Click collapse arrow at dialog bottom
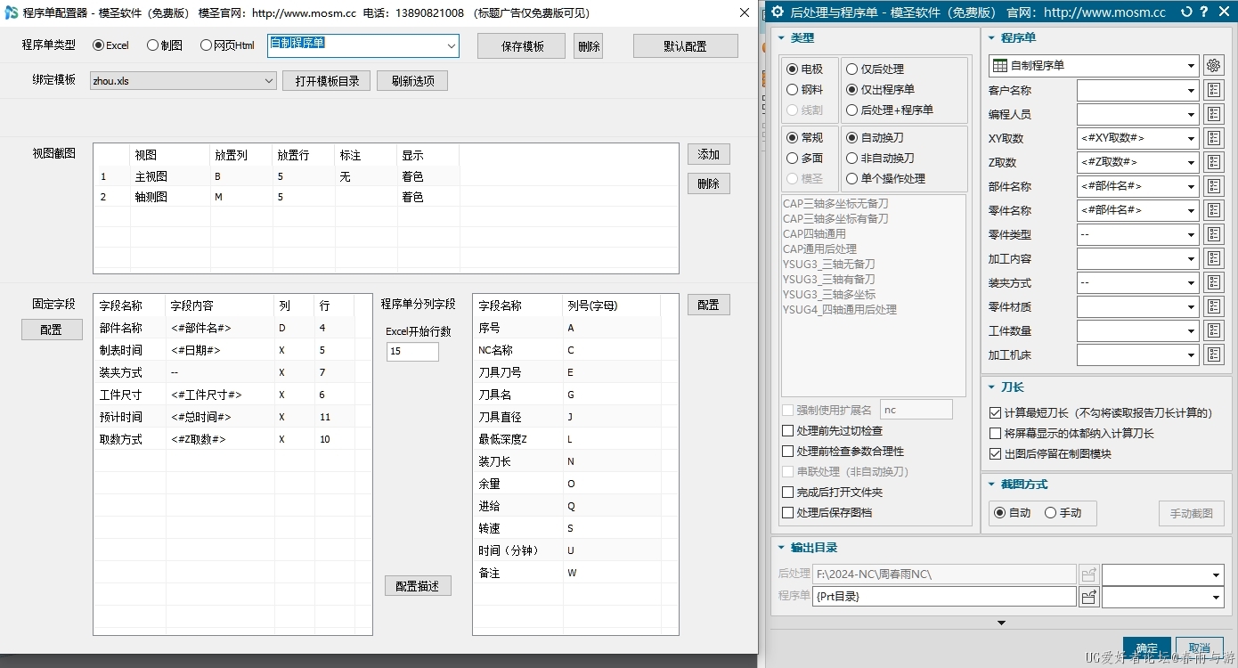 tap(1001, 623)
